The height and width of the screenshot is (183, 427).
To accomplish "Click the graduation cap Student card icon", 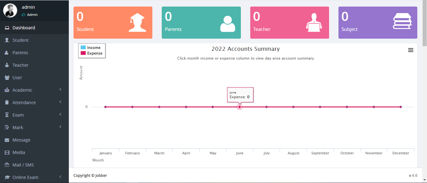I will coord(137,22).
